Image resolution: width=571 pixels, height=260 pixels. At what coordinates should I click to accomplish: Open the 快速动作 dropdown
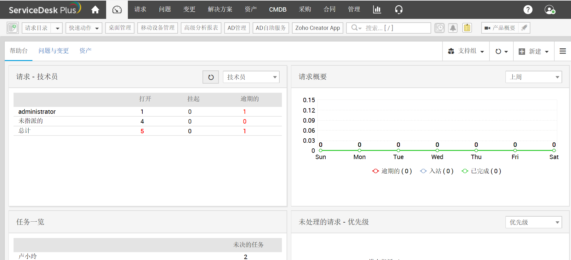pos(84,28)
